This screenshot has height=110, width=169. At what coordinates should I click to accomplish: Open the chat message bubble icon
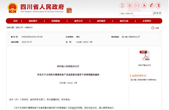(x=137, y=5)
